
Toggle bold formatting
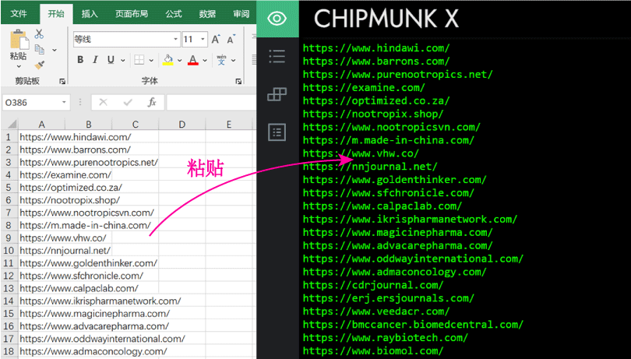[80, 60]
